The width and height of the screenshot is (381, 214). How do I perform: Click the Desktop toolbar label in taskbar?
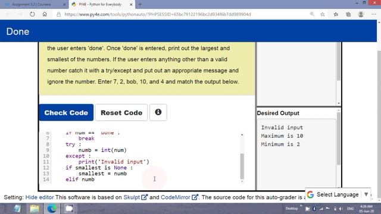(291, 209)
